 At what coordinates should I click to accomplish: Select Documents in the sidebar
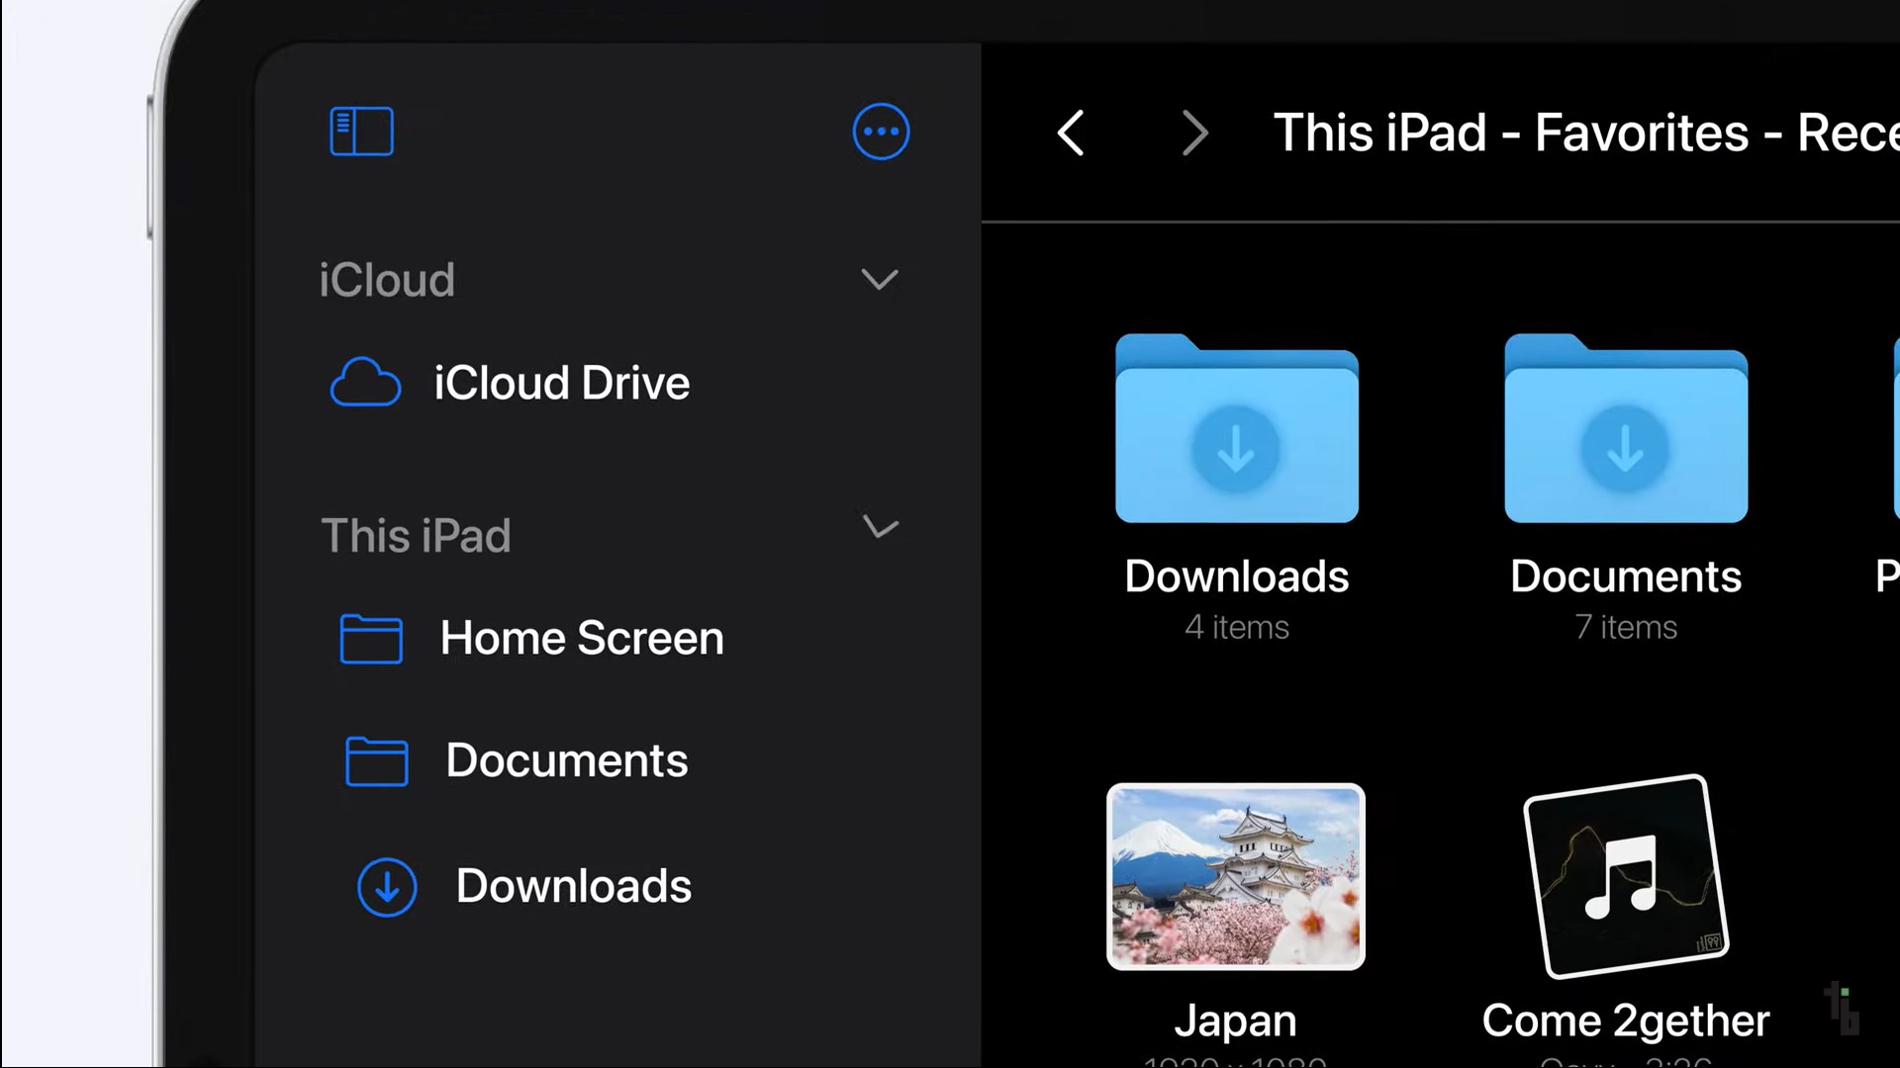(566, 760)
